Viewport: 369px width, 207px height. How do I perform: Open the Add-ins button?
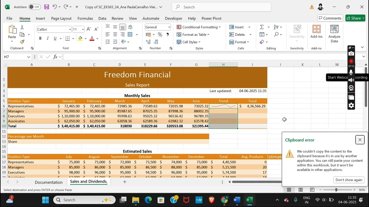[316, 32]
